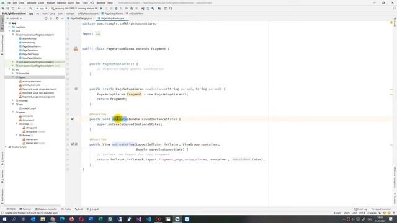The height and width of the screenshot is (223, 397).
Task: Click UTF-8 encoding in status bar
Action: [362, 213]
